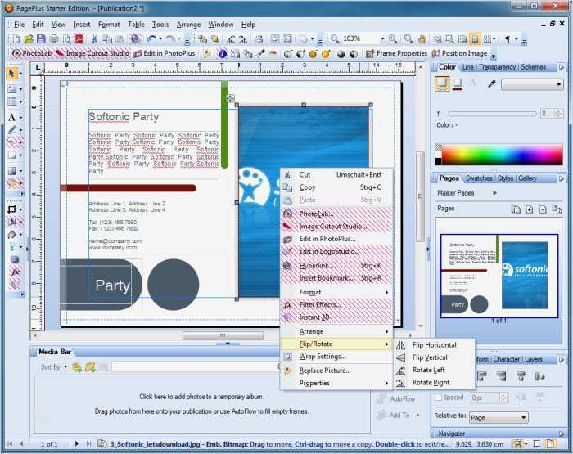The height and width of the screenshot is (454, 573).
Task: Enable the Spaced checkbox in the Align panel
Action: tap(436, 398)
